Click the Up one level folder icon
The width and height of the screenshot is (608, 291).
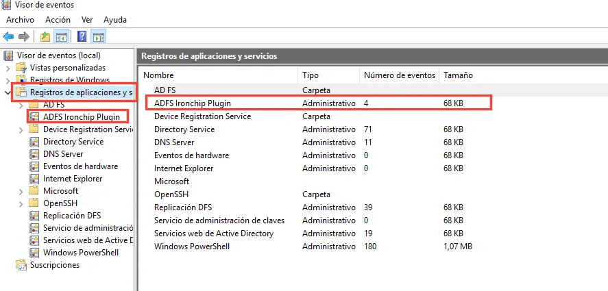[x=45, y=37]
